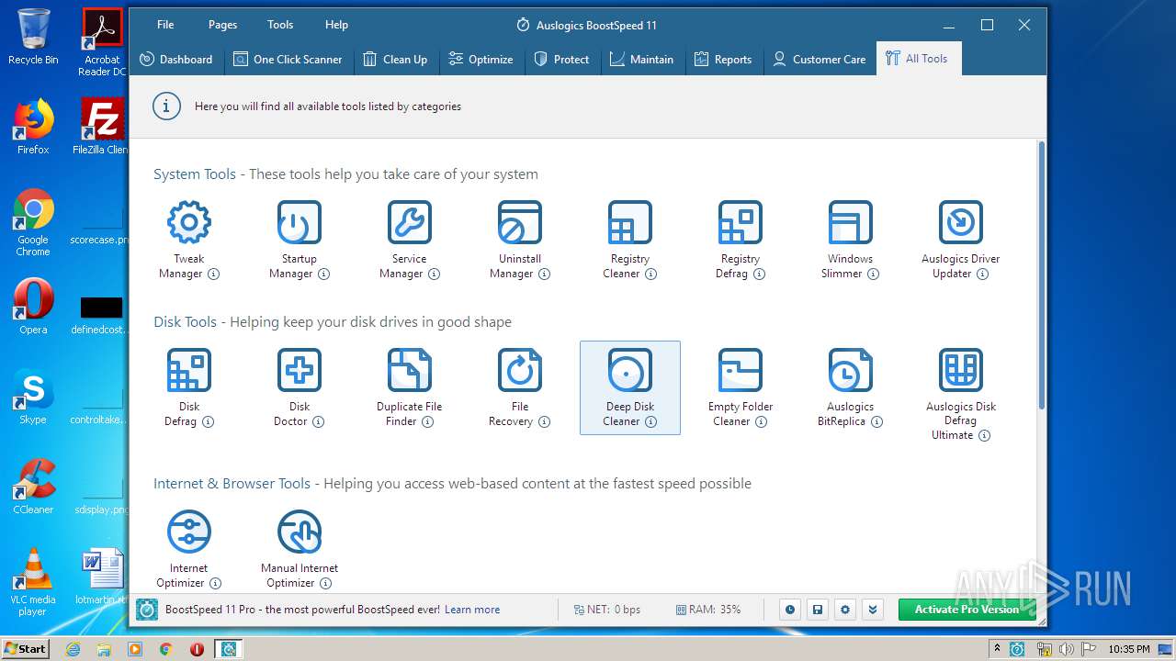Screen dimensions: 1176x661
Task: Click the info circle in the header banner
Action: coord(166,106)
